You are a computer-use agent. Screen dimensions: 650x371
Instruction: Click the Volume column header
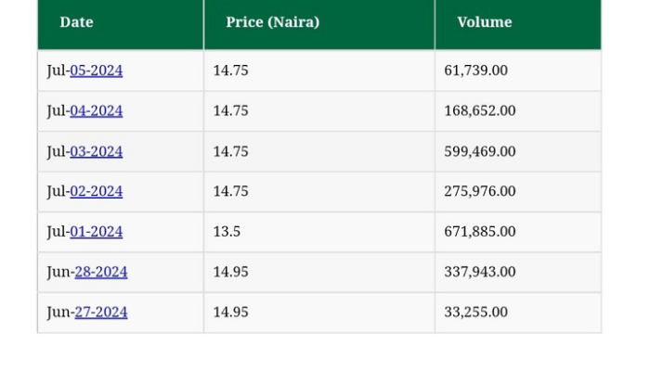(x=484, y=22)
